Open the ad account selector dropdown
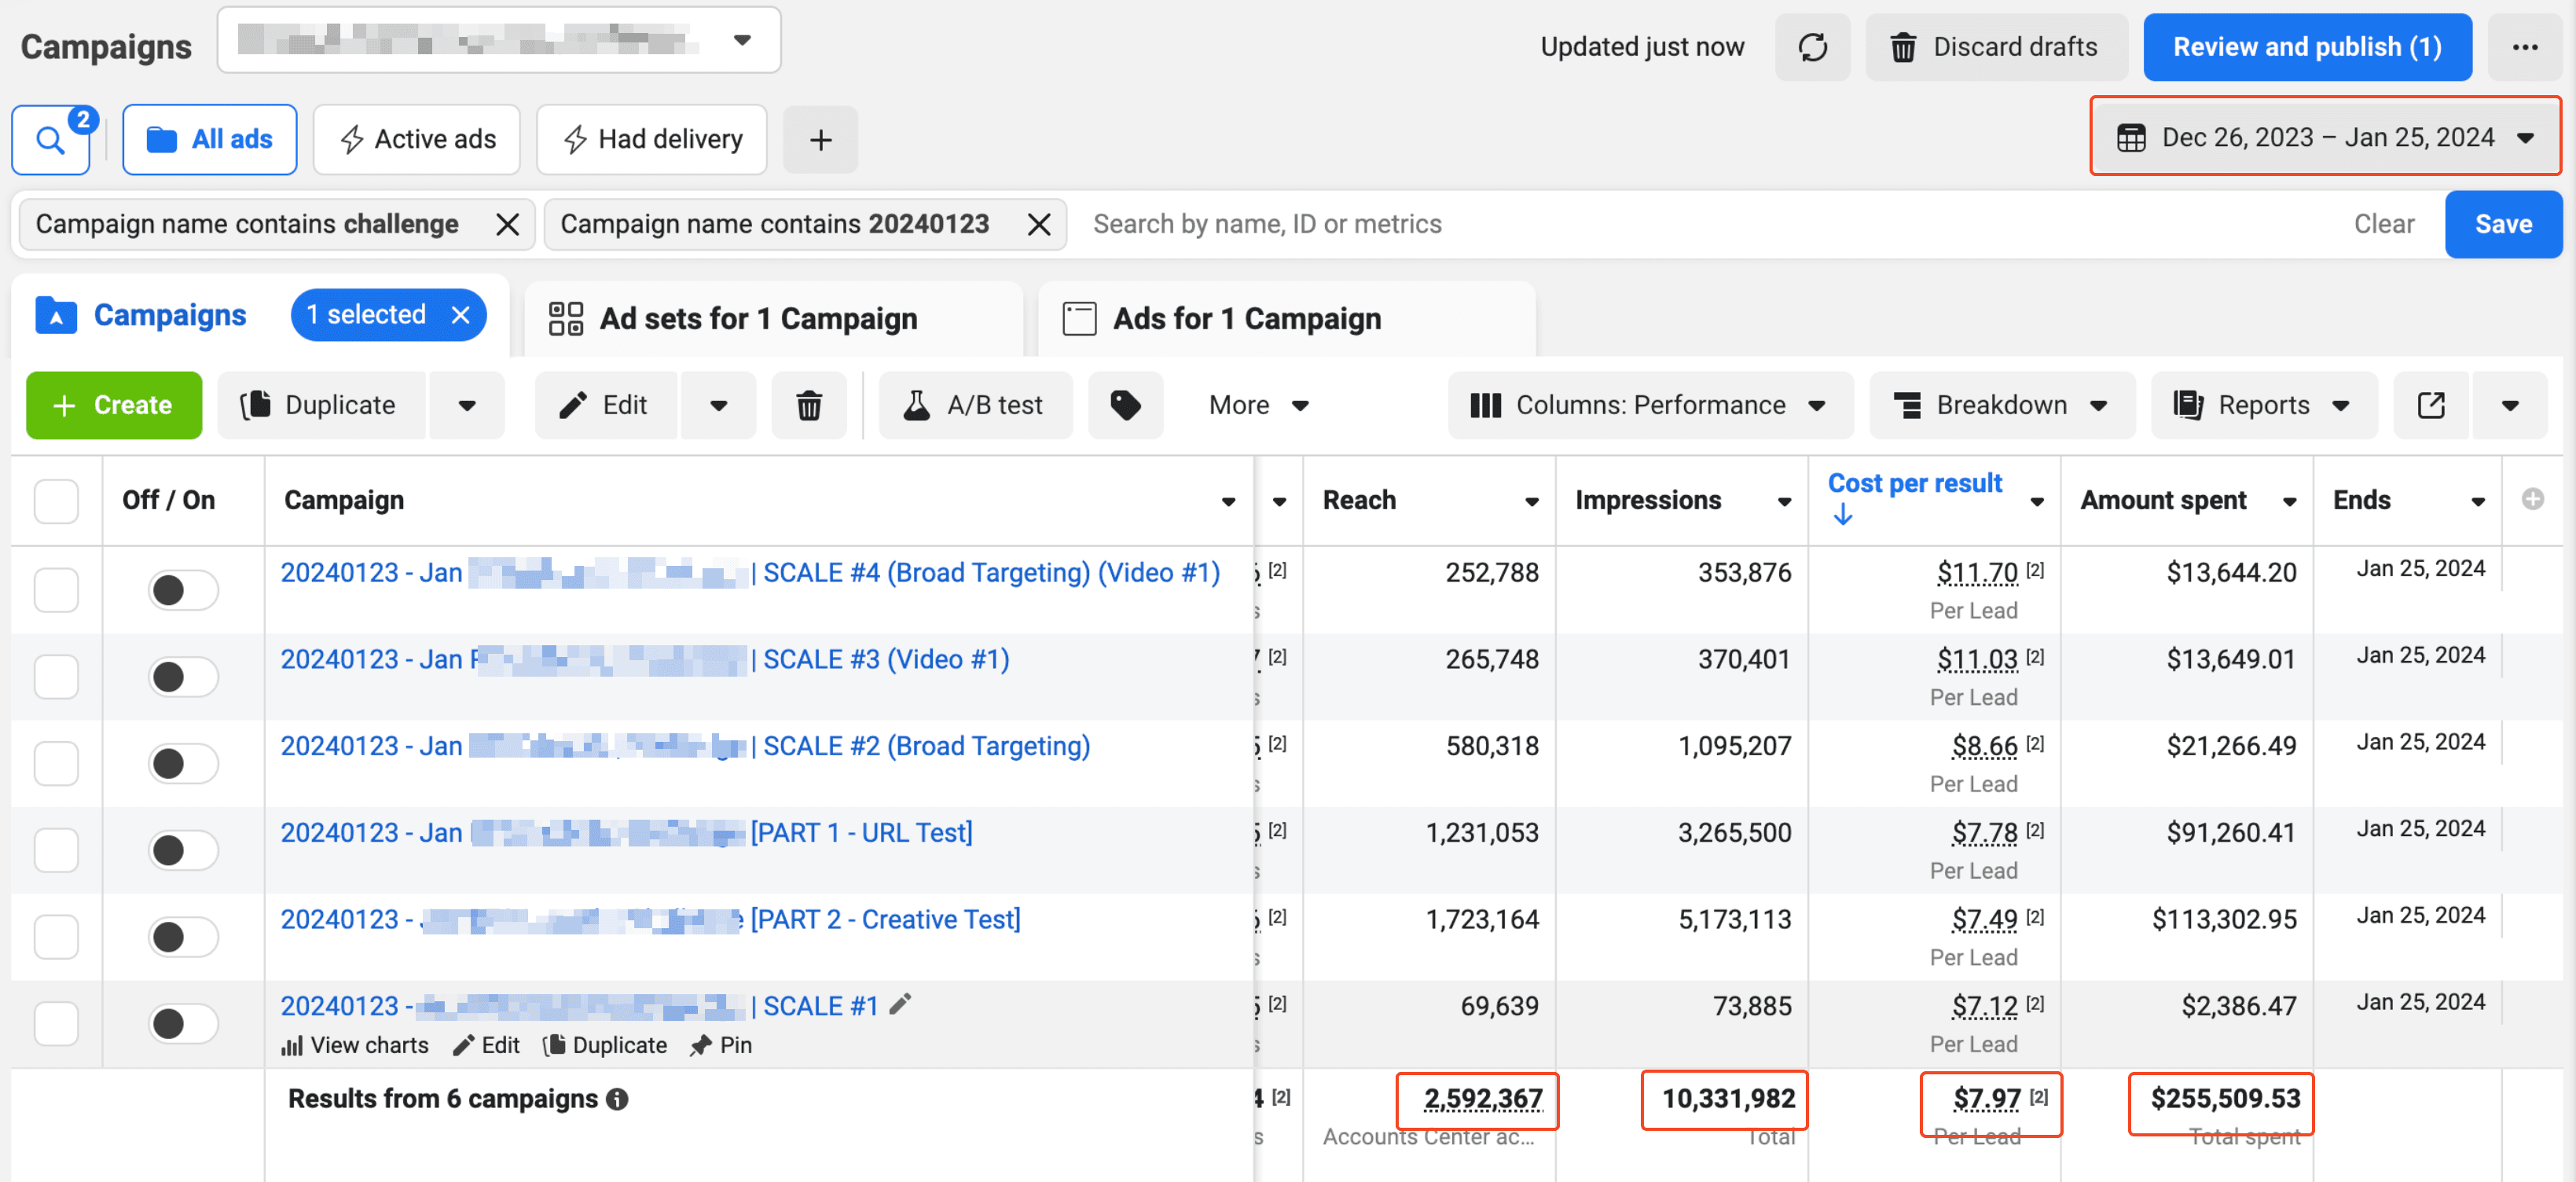The width and height of the screenshot is (2576, 1182). pyautogui.click(x=499, y=40)
